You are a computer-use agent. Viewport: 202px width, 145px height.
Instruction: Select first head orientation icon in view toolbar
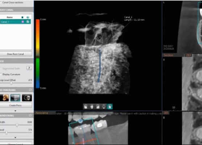point(86,107)
